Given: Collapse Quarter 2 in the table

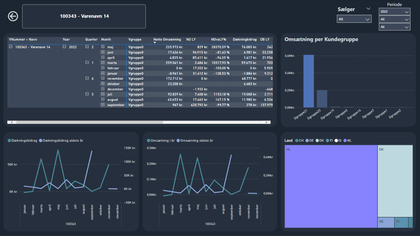Looking at the screenshot, I should point(87,47).
